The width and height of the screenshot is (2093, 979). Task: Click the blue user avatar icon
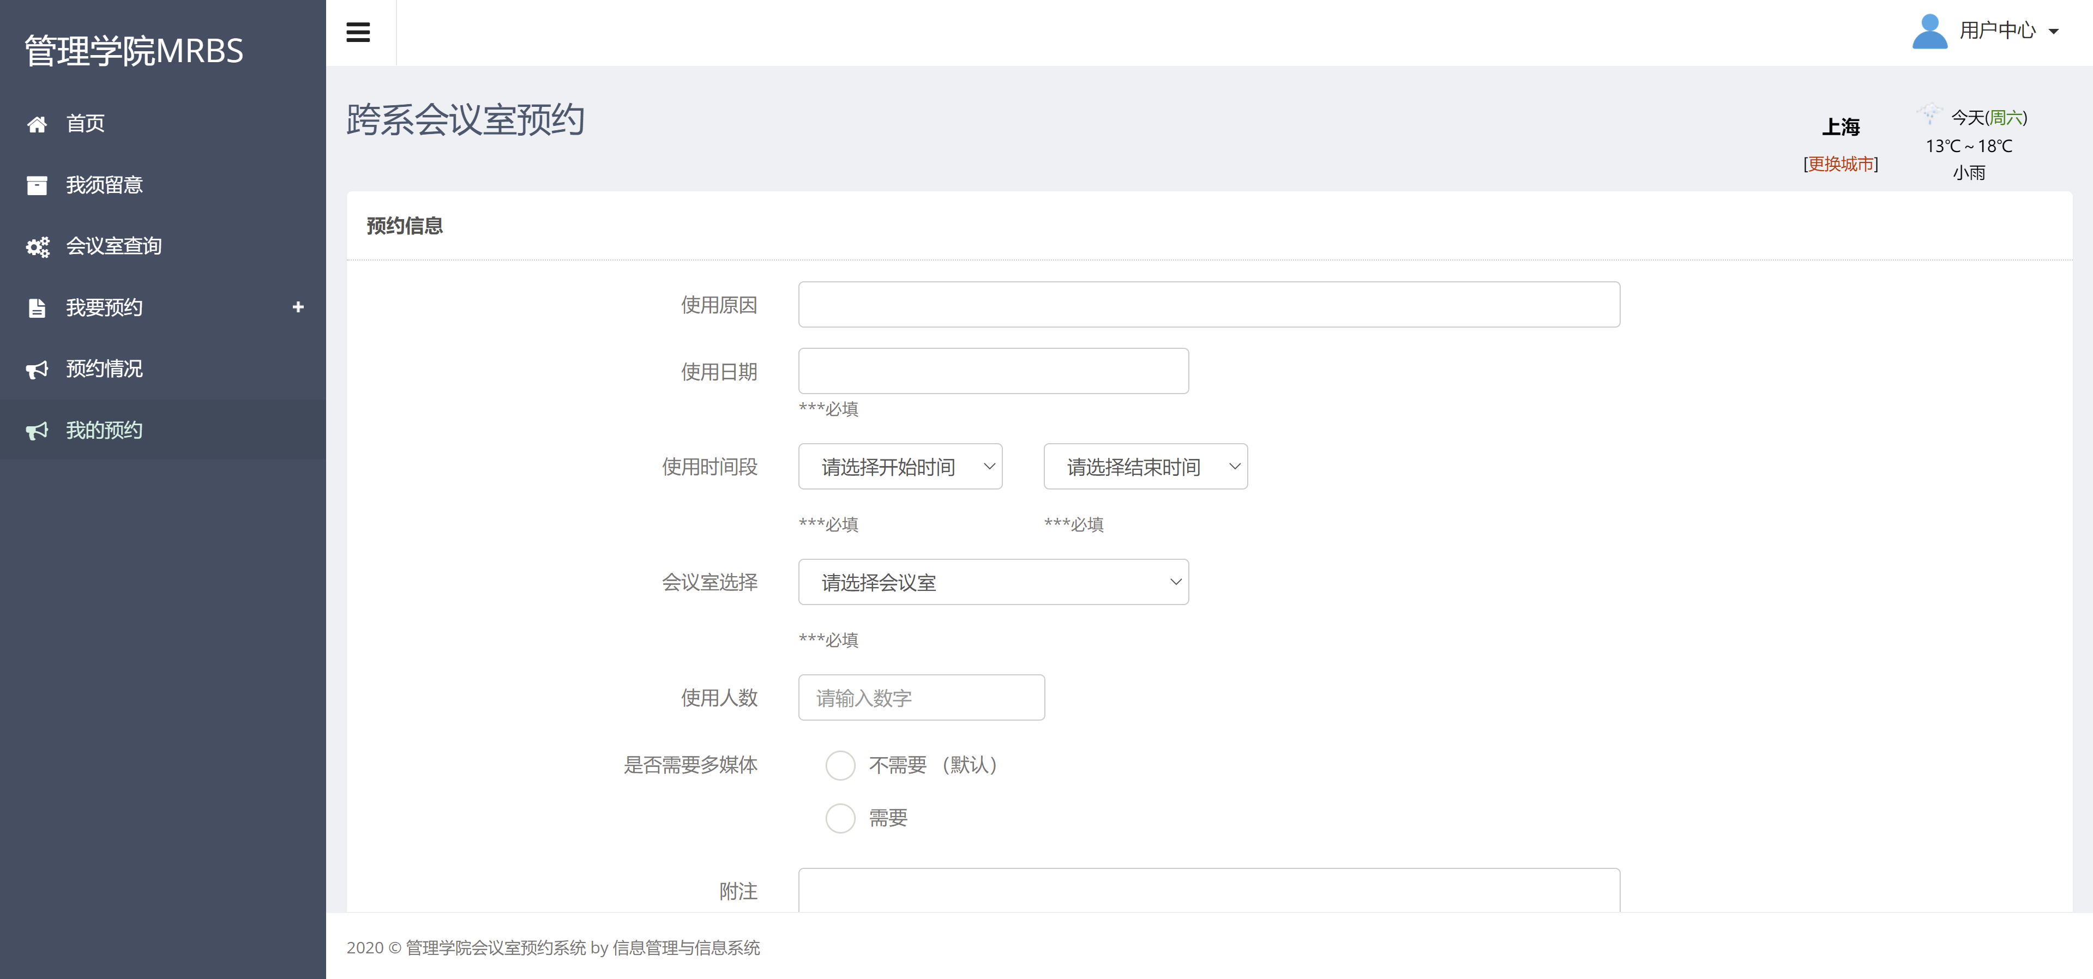(1930, 32)
